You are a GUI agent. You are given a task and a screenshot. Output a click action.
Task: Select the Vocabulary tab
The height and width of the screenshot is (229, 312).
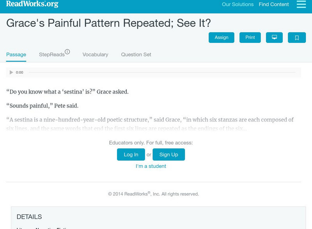95,55
